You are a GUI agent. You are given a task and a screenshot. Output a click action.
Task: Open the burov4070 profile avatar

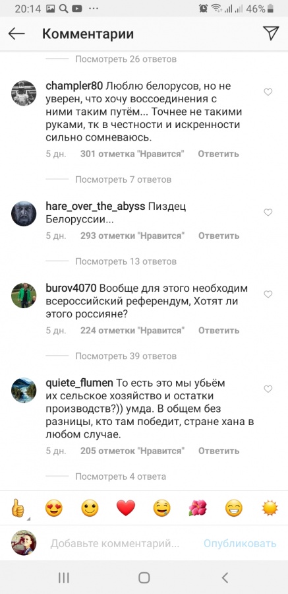coord(24,296)
